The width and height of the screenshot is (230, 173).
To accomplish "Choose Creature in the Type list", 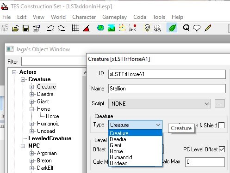I will pos(136,133).
